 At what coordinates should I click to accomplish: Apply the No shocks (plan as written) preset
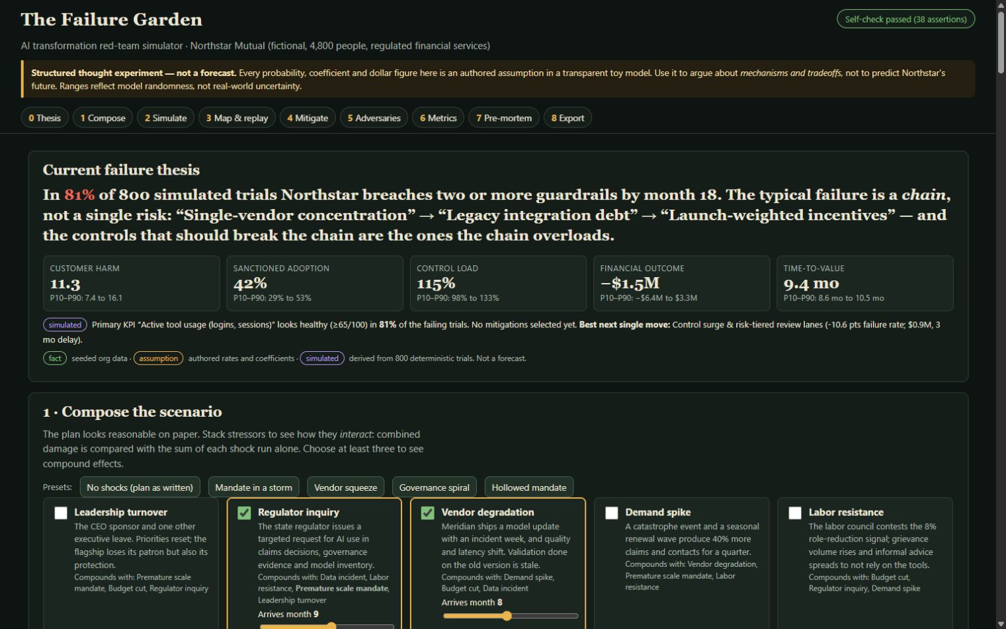coord(140,487)
